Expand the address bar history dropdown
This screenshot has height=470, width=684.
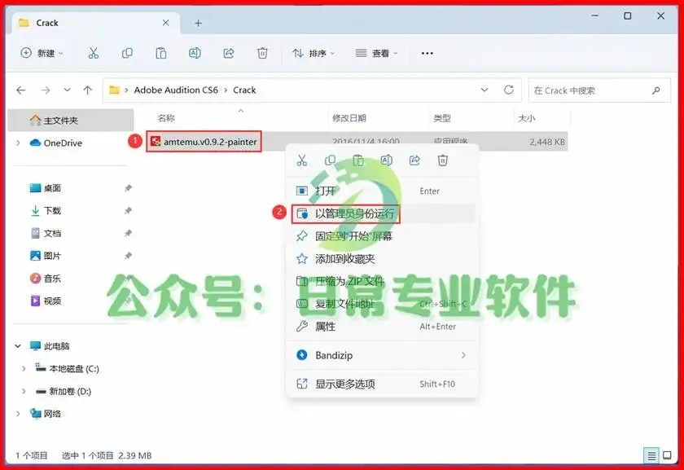tap(484, 90)
